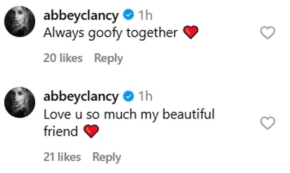This screenshot has height=173, width=290.
Task: Click the word 'friend' in the 21-likes comment
Action: [x=61, y=131]
